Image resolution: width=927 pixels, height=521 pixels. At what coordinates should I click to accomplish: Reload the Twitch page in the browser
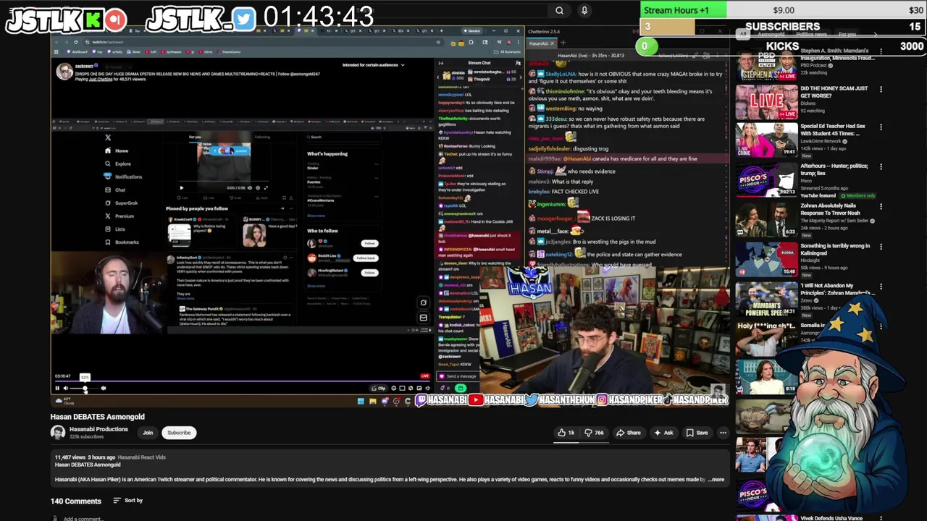click(75, 42)
